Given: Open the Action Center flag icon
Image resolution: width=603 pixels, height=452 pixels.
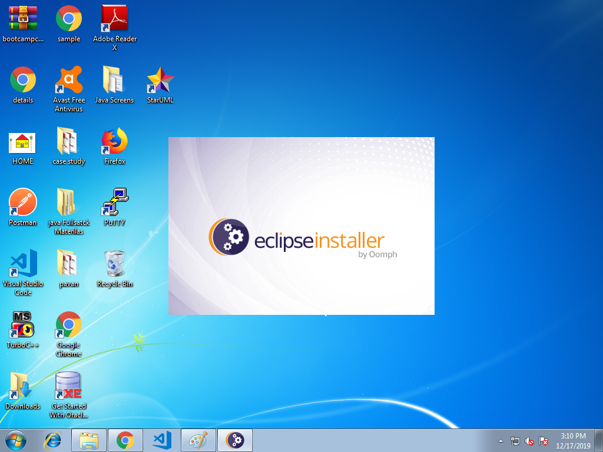Looking at the screenshot, I should tap(544, 441).
